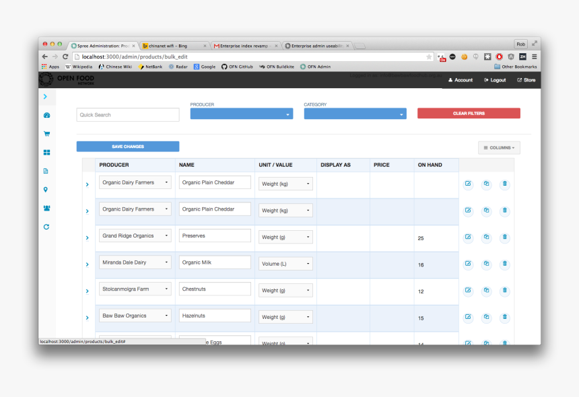Delete the Preserves product with trash icon
This screenshot has height=397, width=579.
[x=505, y=238]
